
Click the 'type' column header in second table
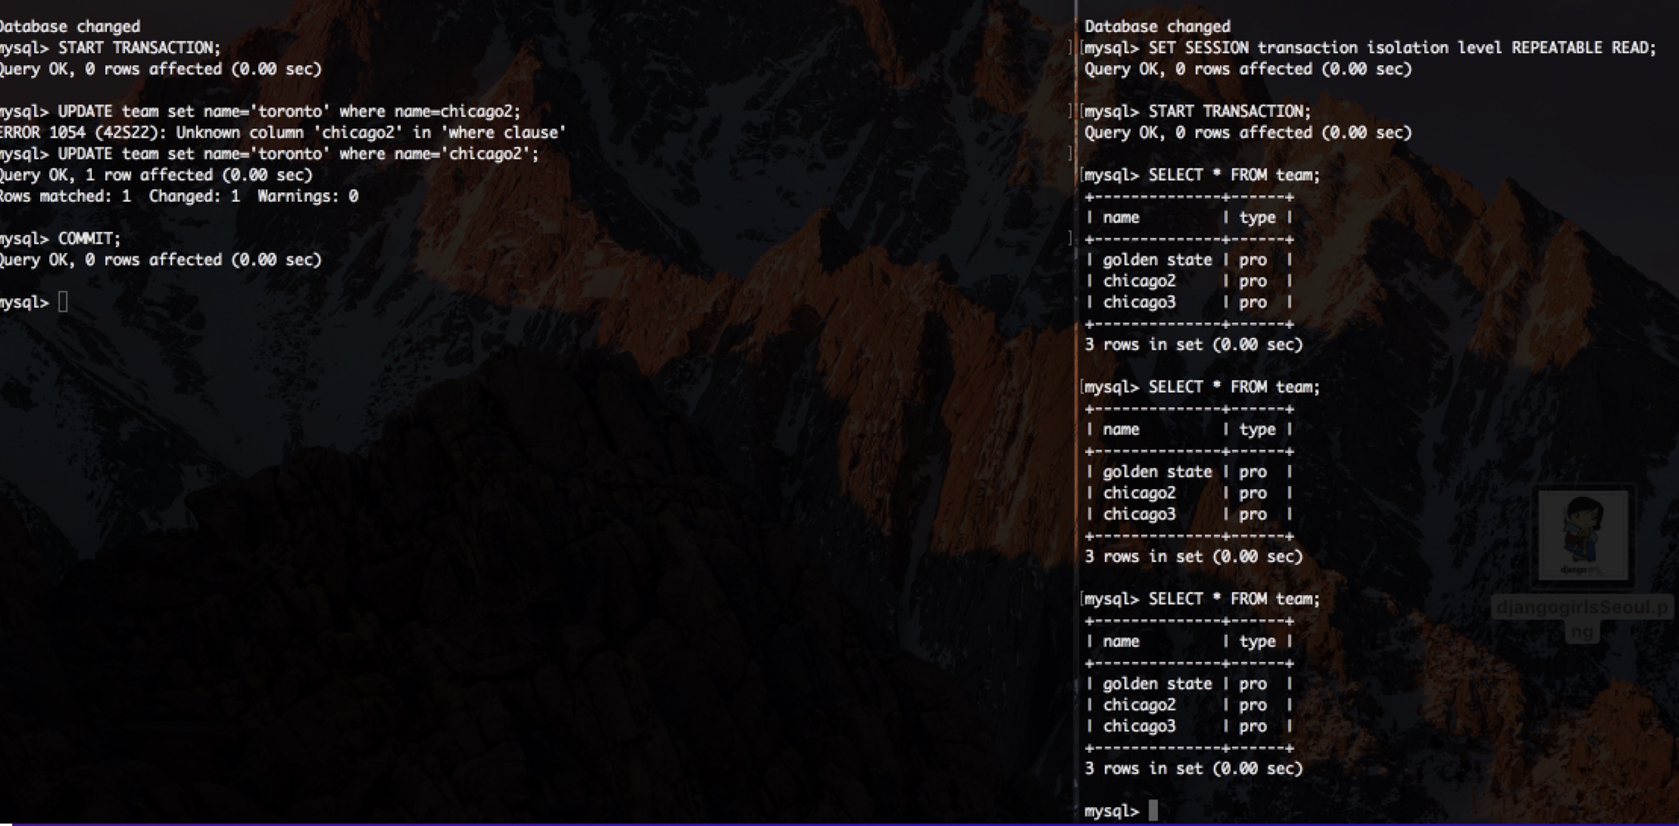coord(1257,429)
